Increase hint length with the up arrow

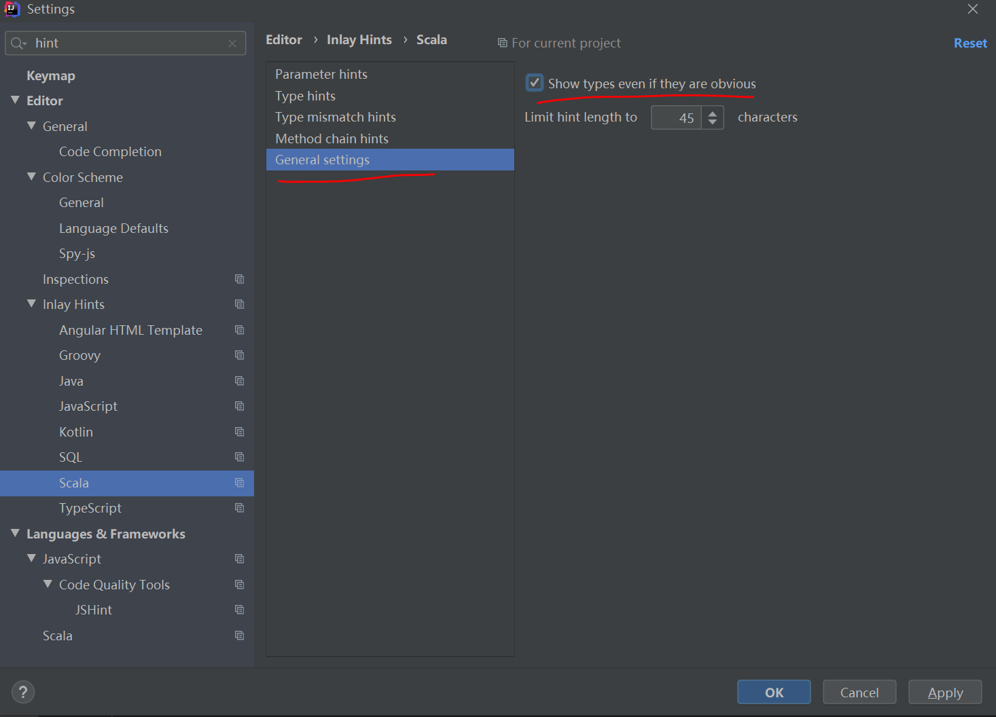click(713, 113)
